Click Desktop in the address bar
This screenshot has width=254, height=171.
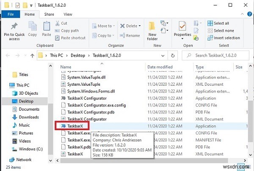pos(78,55)
